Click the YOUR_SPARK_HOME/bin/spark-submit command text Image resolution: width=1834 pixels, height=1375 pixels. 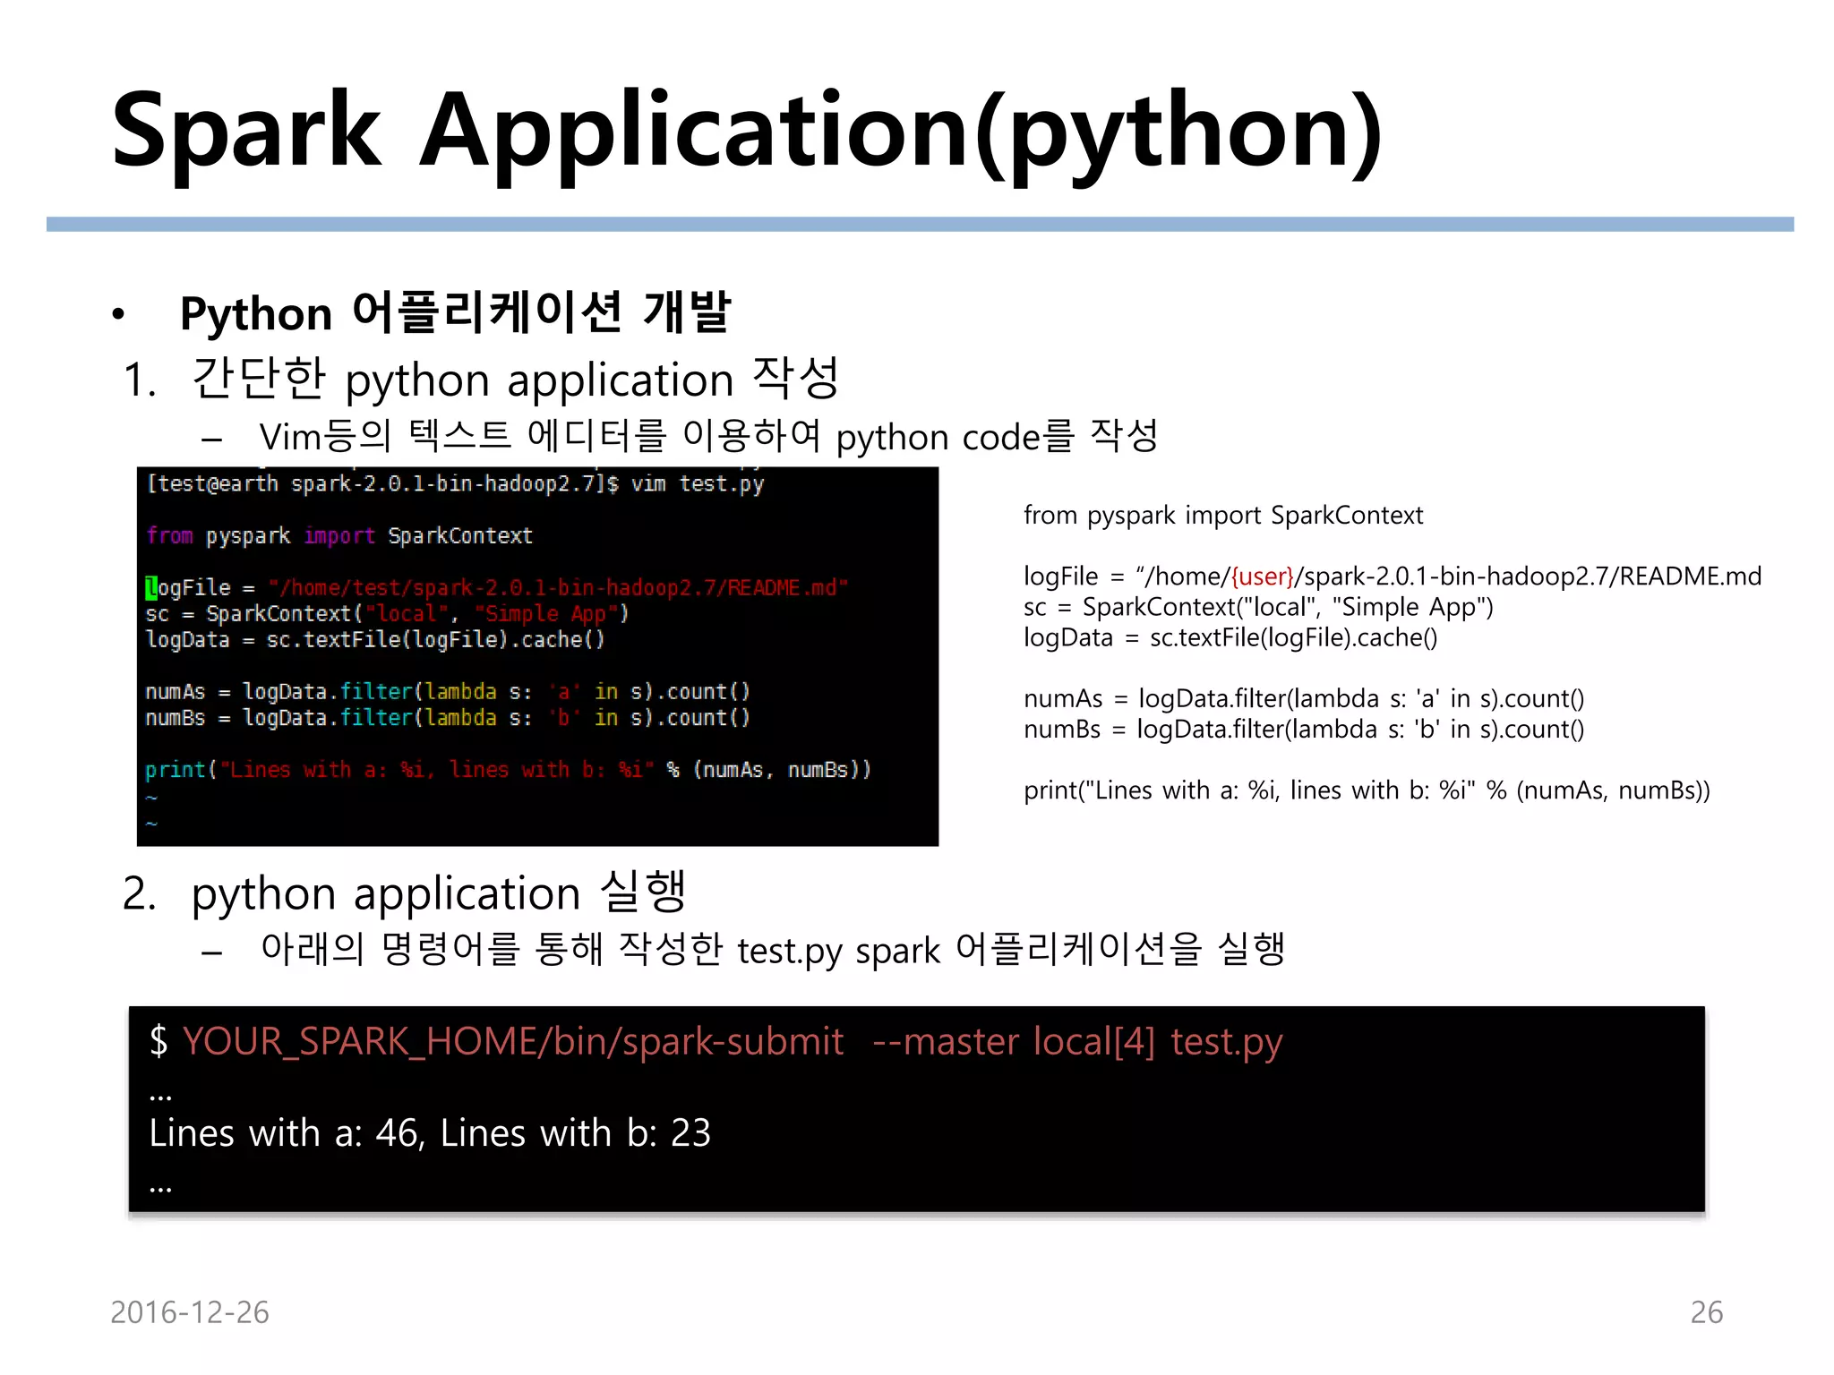[x=512, y=1042]
